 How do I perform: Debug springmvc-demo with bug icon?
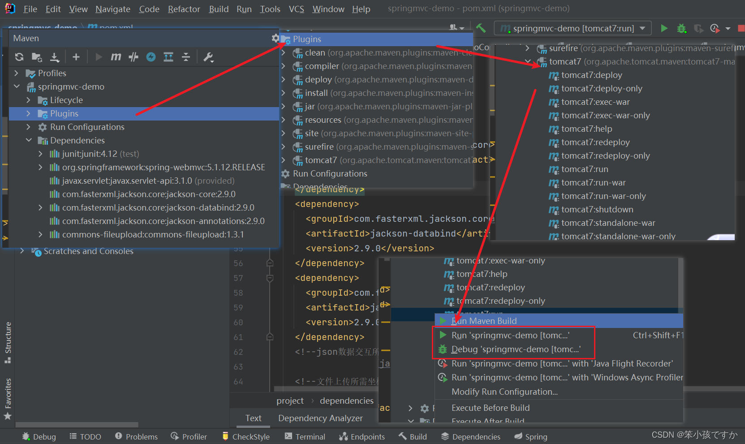click(681, 28)
